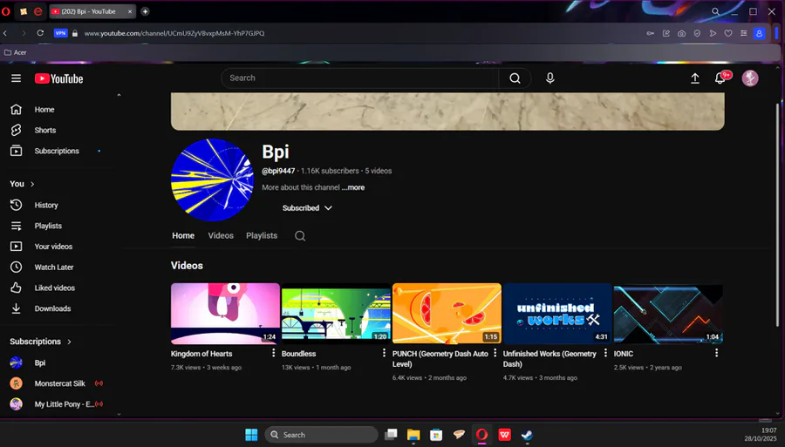This screenshot has width=785, height=447.
Task: Play Kingdom of Hearts thumbnail
Action: [x=225, y=314]
